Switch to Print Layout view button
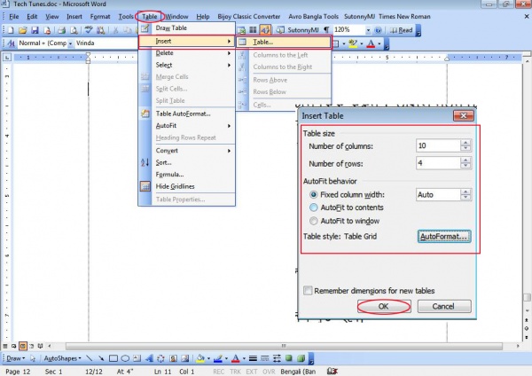The height and width of the screenshot is (376, 532). [x=23, y=346]
